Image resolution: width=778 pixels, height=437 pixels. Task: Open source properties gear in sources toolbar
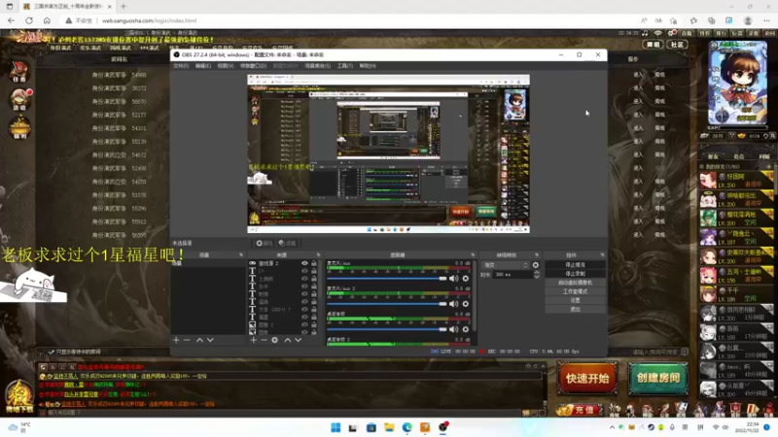pyautogui.click(x=275, y=340)
